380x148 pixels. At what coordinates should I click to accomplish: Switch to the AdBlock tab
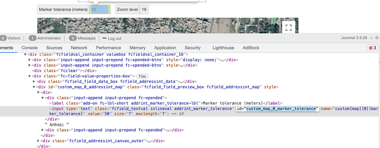coord(251,48)
